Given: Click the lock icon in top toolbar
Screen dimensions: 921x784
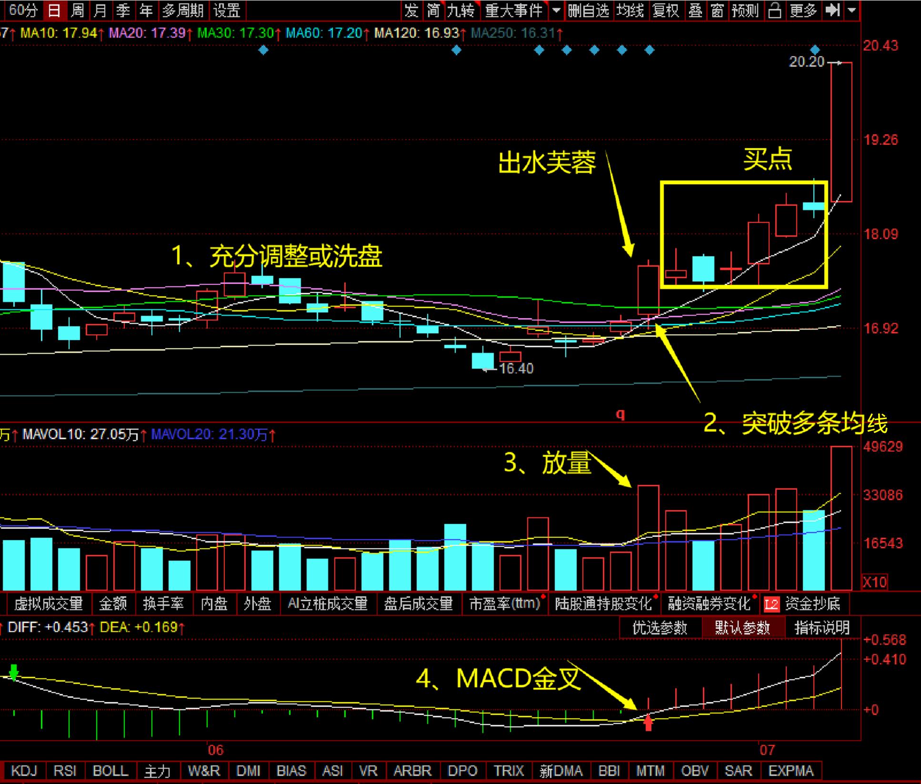Looking at the screenshot, I should click(x=775, y=10).
